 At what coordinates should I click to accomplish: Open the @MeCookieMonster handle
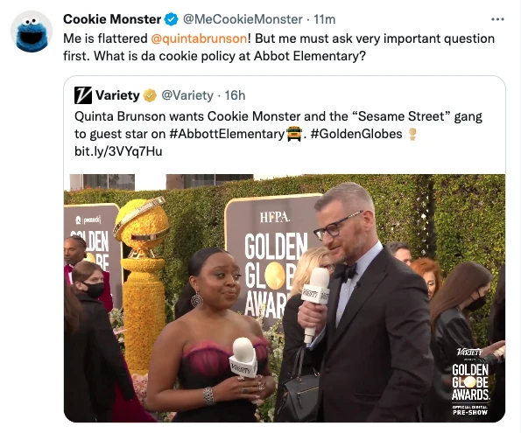243,19
